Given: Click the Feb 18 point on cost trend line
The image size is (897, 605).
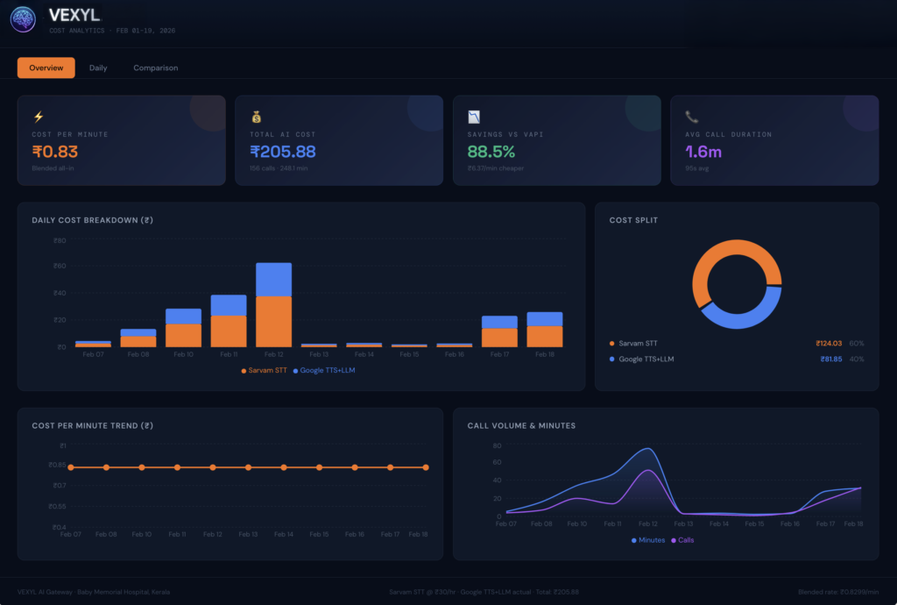Looking at the screenshot, I should pyautogui.click(x=426, y=467).
